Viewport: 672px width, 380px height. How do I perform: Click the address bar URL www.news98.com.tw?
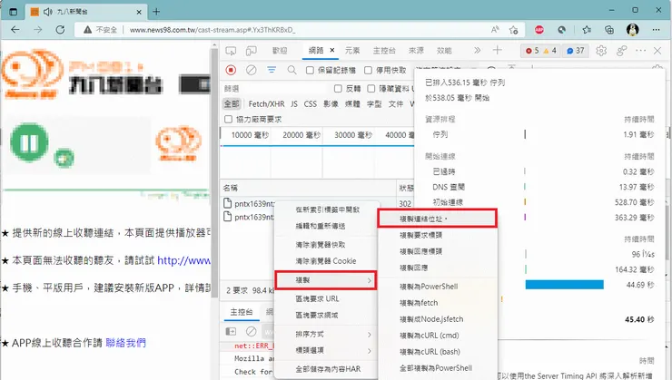coord(212,30)
